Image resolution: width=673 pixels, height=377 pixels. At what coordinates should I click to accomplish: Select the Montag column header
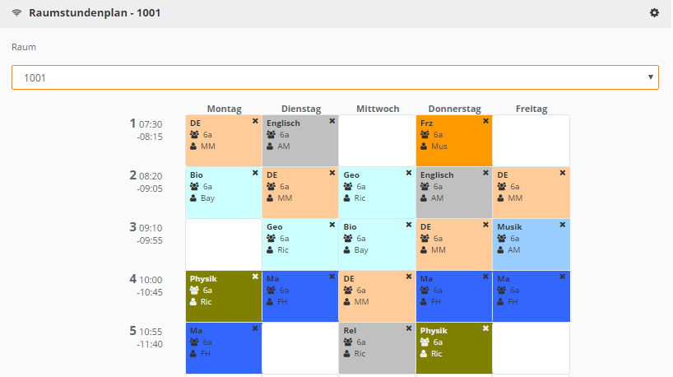click(224, 109)
